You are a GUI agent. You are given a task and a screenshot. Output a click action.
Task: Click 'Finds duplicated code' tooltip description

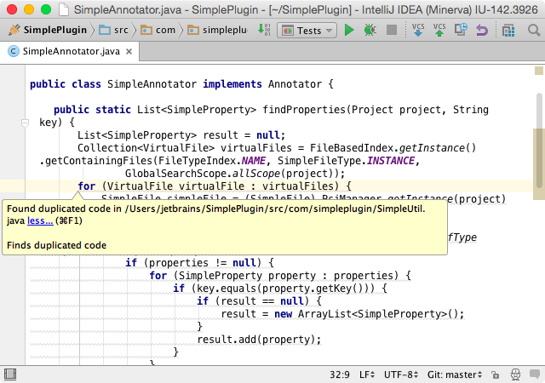point(56,245)
